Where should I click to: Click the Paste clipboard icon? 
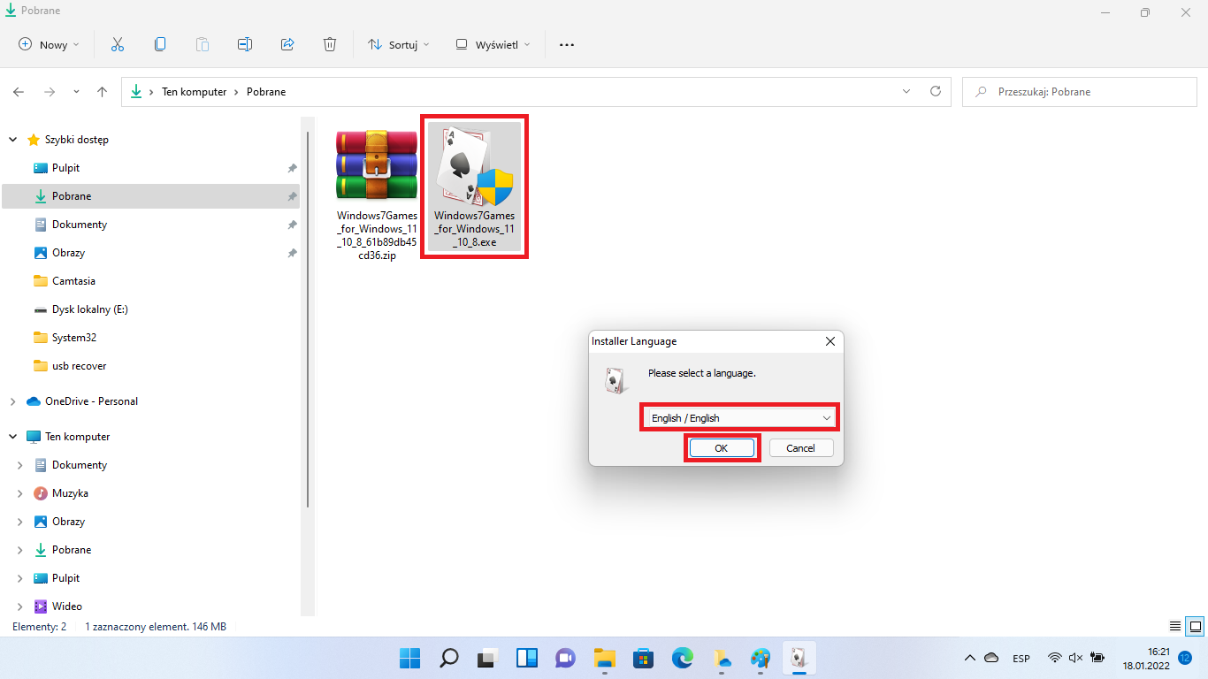coord(203,44)
